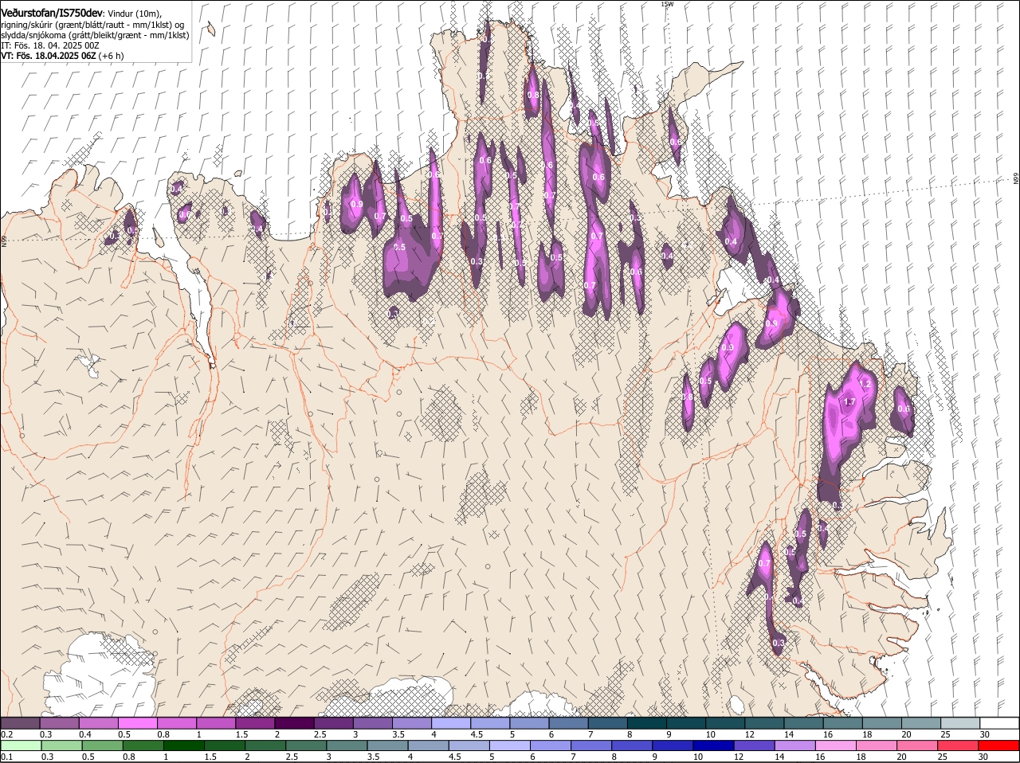This screenshot has width=1020, height=763.
Task: Click the dark green lower swatch labeled 1
Action: (x=183, y=745)
